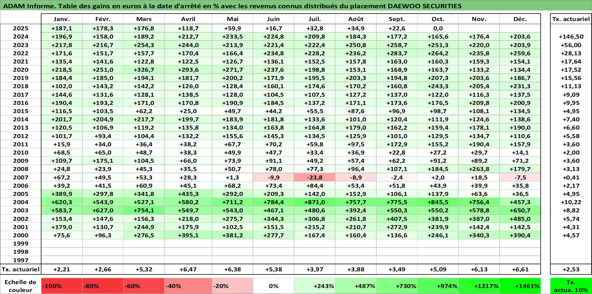The width and height of the screenshot is (592, 294).
Task: Select the +974% green swatch
Action: (438, 286)
